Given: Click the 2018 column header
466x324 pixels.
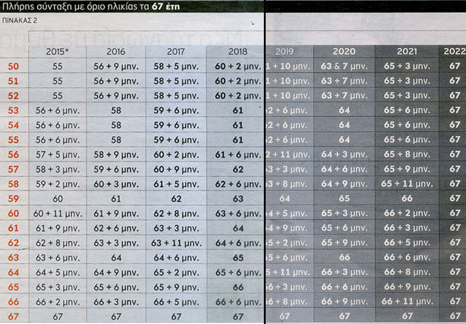Looking at the screenshot, I should coord(238,51).
